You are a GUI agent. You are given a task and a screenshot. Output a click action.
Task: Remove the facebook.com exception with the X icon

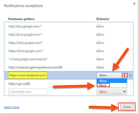[130, 75]
